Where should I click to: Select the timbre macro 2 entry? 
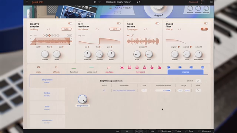pos(47,94)
